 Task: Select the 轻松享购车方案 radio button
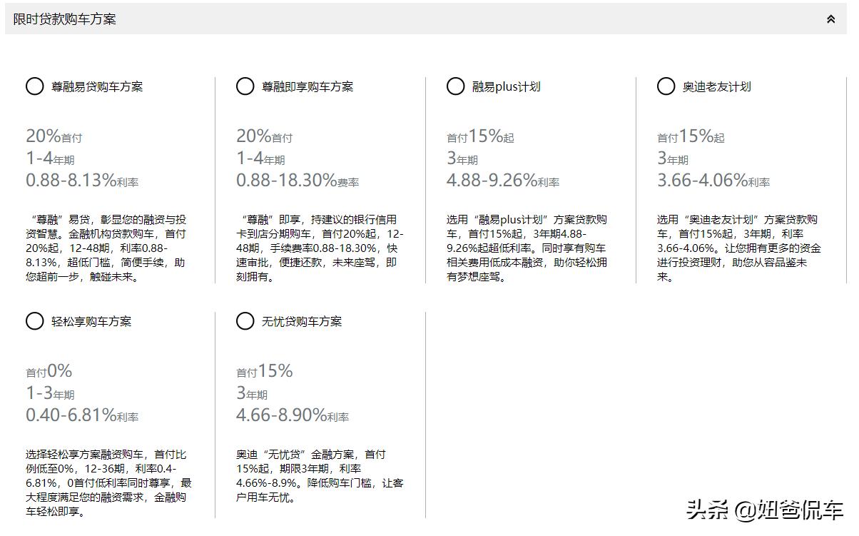(x=34, y=321)
